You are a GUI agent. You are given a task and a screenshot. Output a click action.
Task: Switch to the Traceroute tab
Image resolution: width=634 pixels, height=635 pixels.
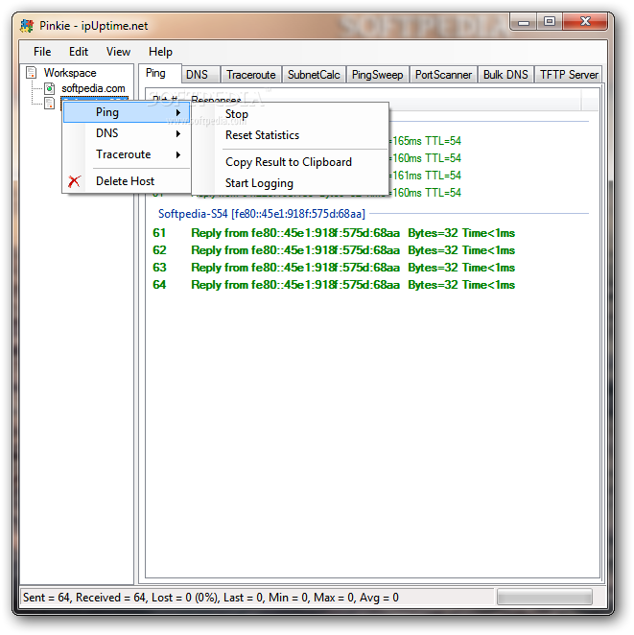tap(251, 75)
